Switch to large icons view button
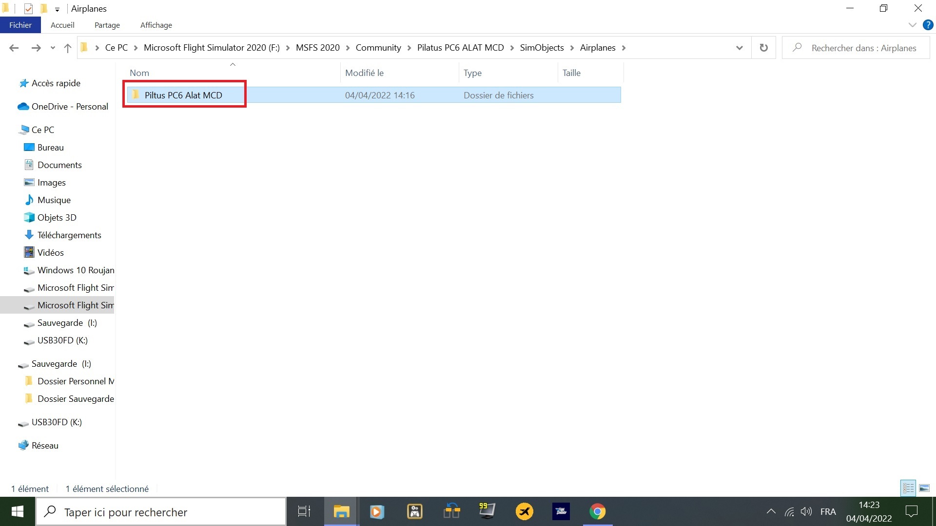Image resolution: width=936 pixels, height=526 pixels. [x=924, y=488]
